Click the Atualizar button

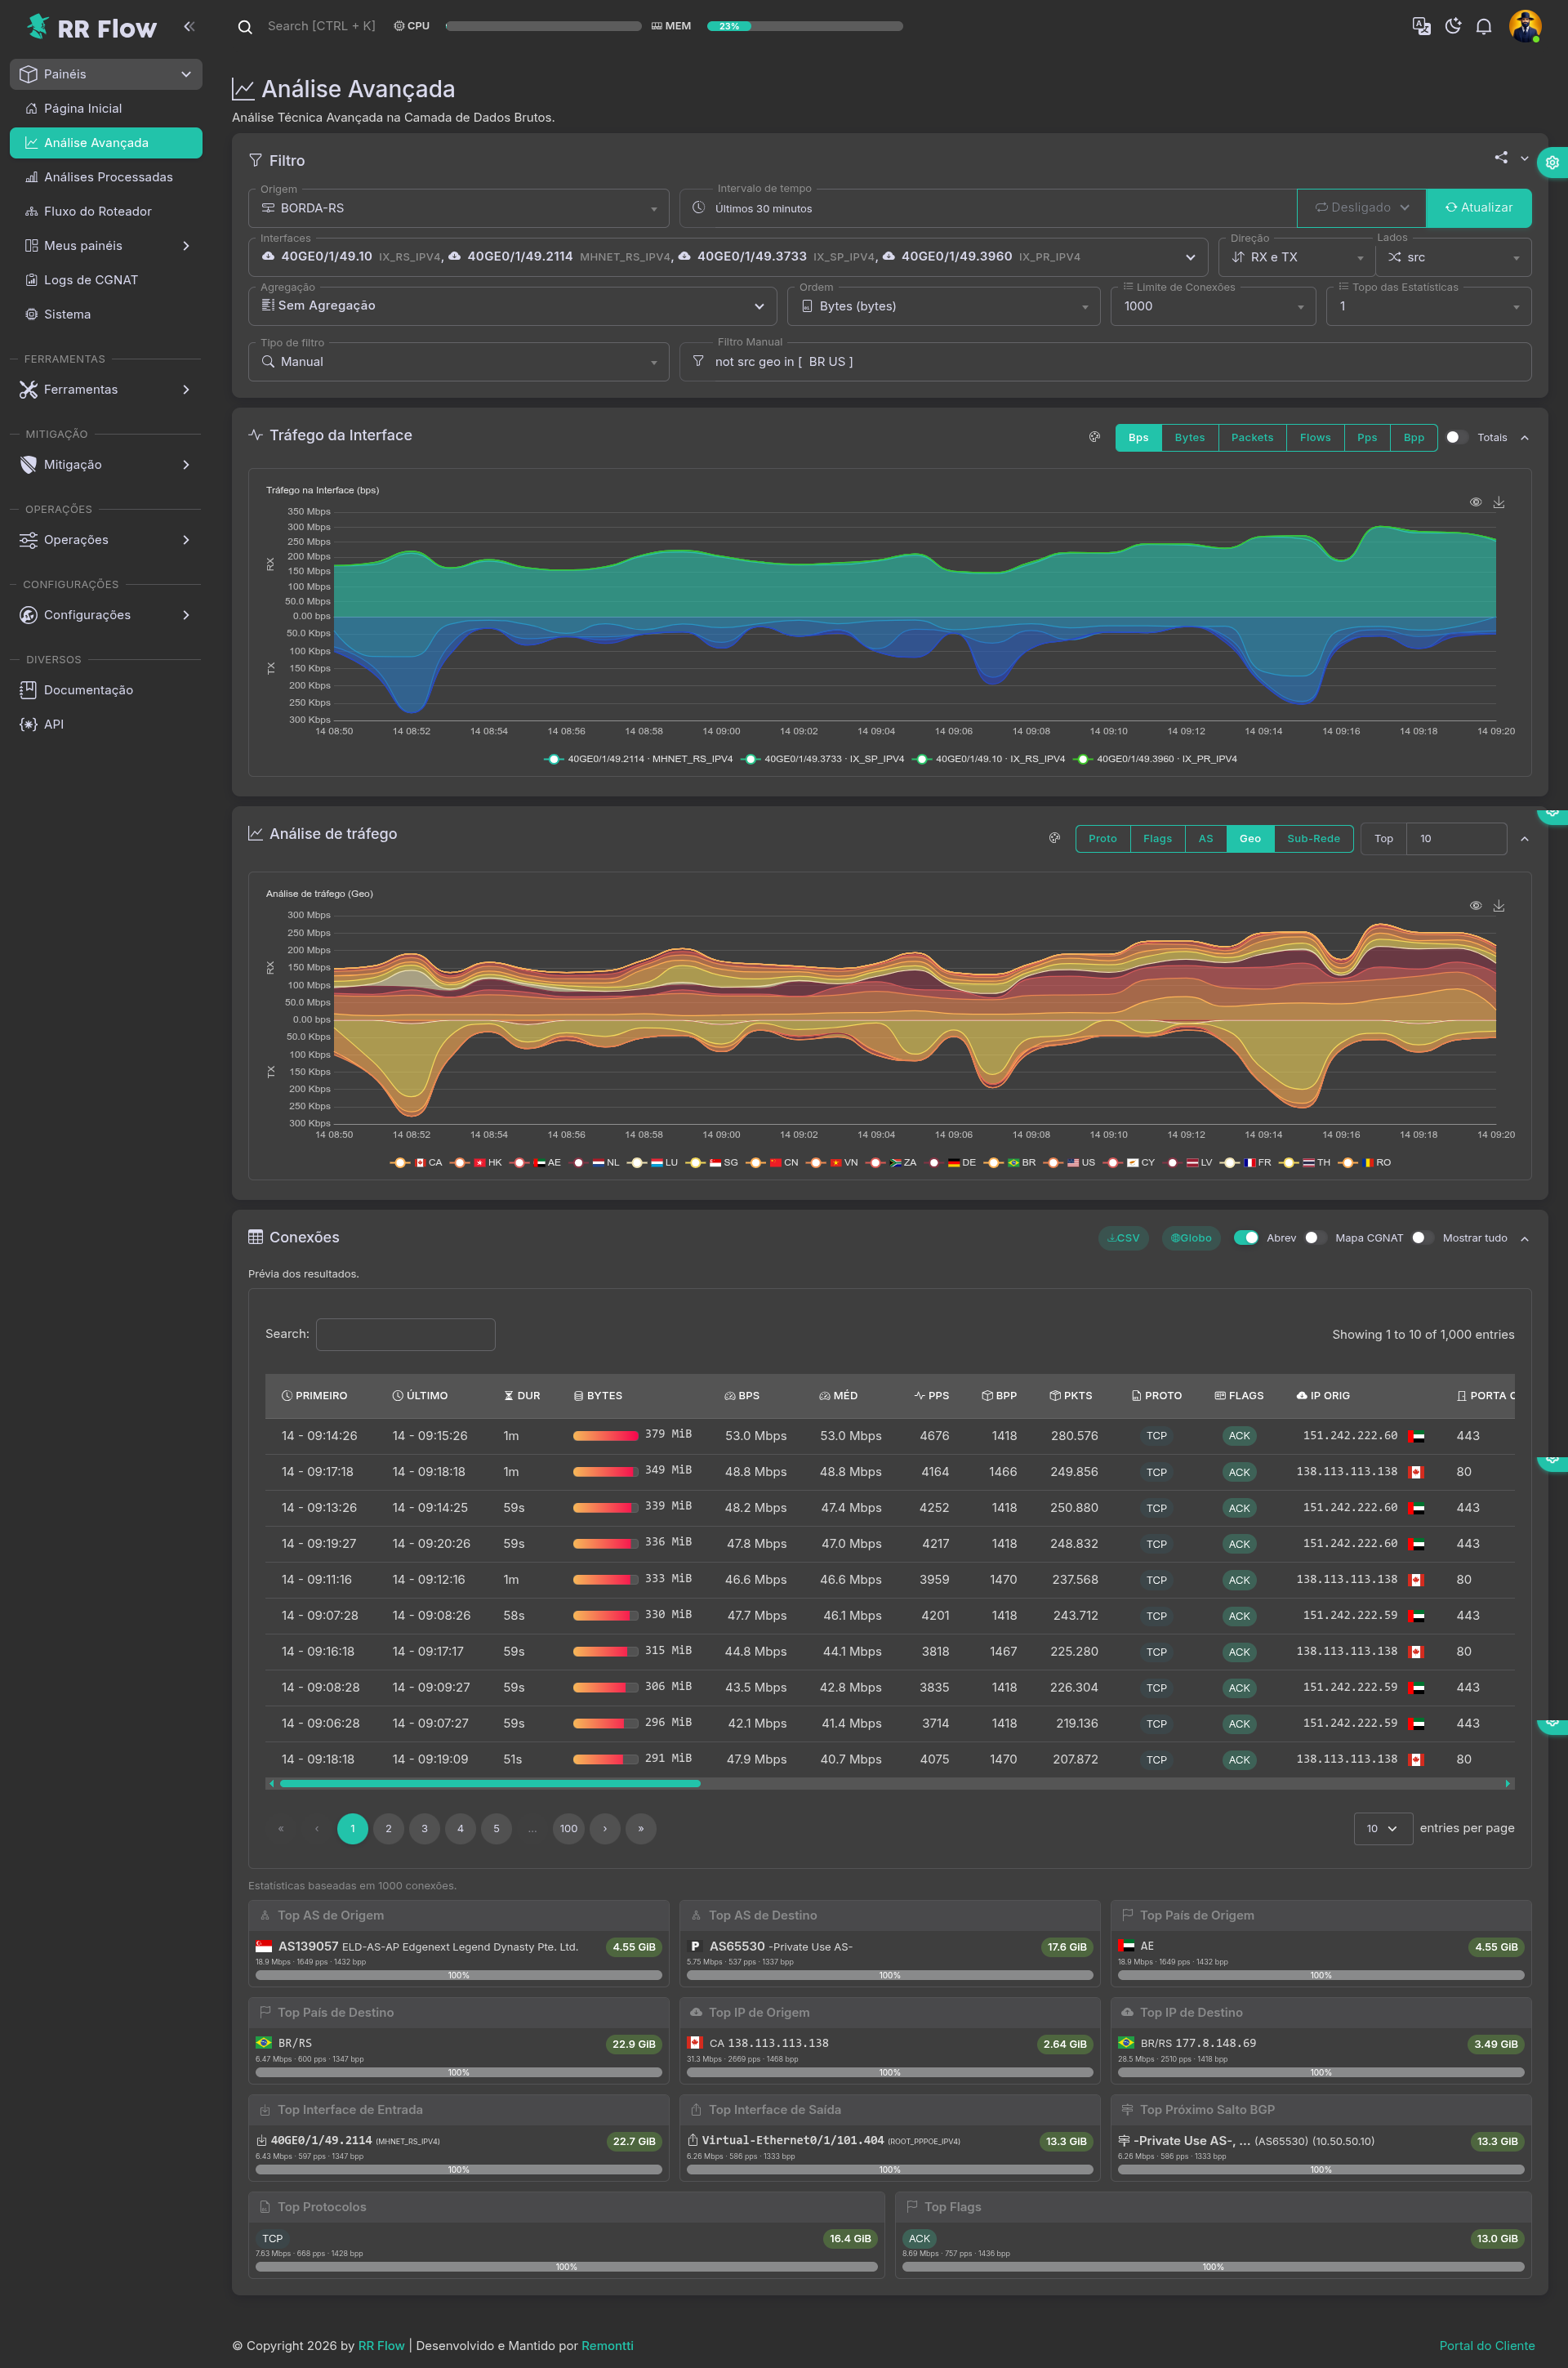(x=1477, y=208)
